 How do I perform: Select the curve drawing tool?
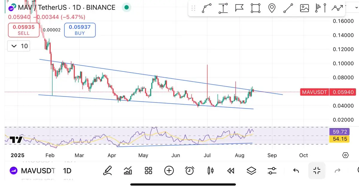(207, 8)
